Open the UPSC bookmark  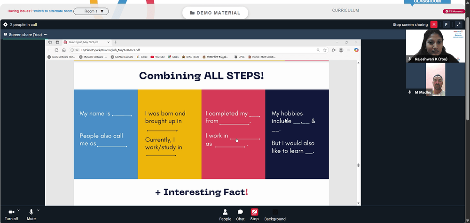pyautogui.click(x=239, y=57)
